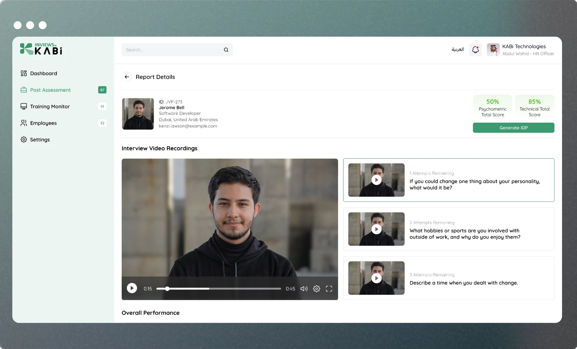Click the 41 badge on Training Monitor
The width and height of the screenshot is (577, 349).
coord(102,106)
